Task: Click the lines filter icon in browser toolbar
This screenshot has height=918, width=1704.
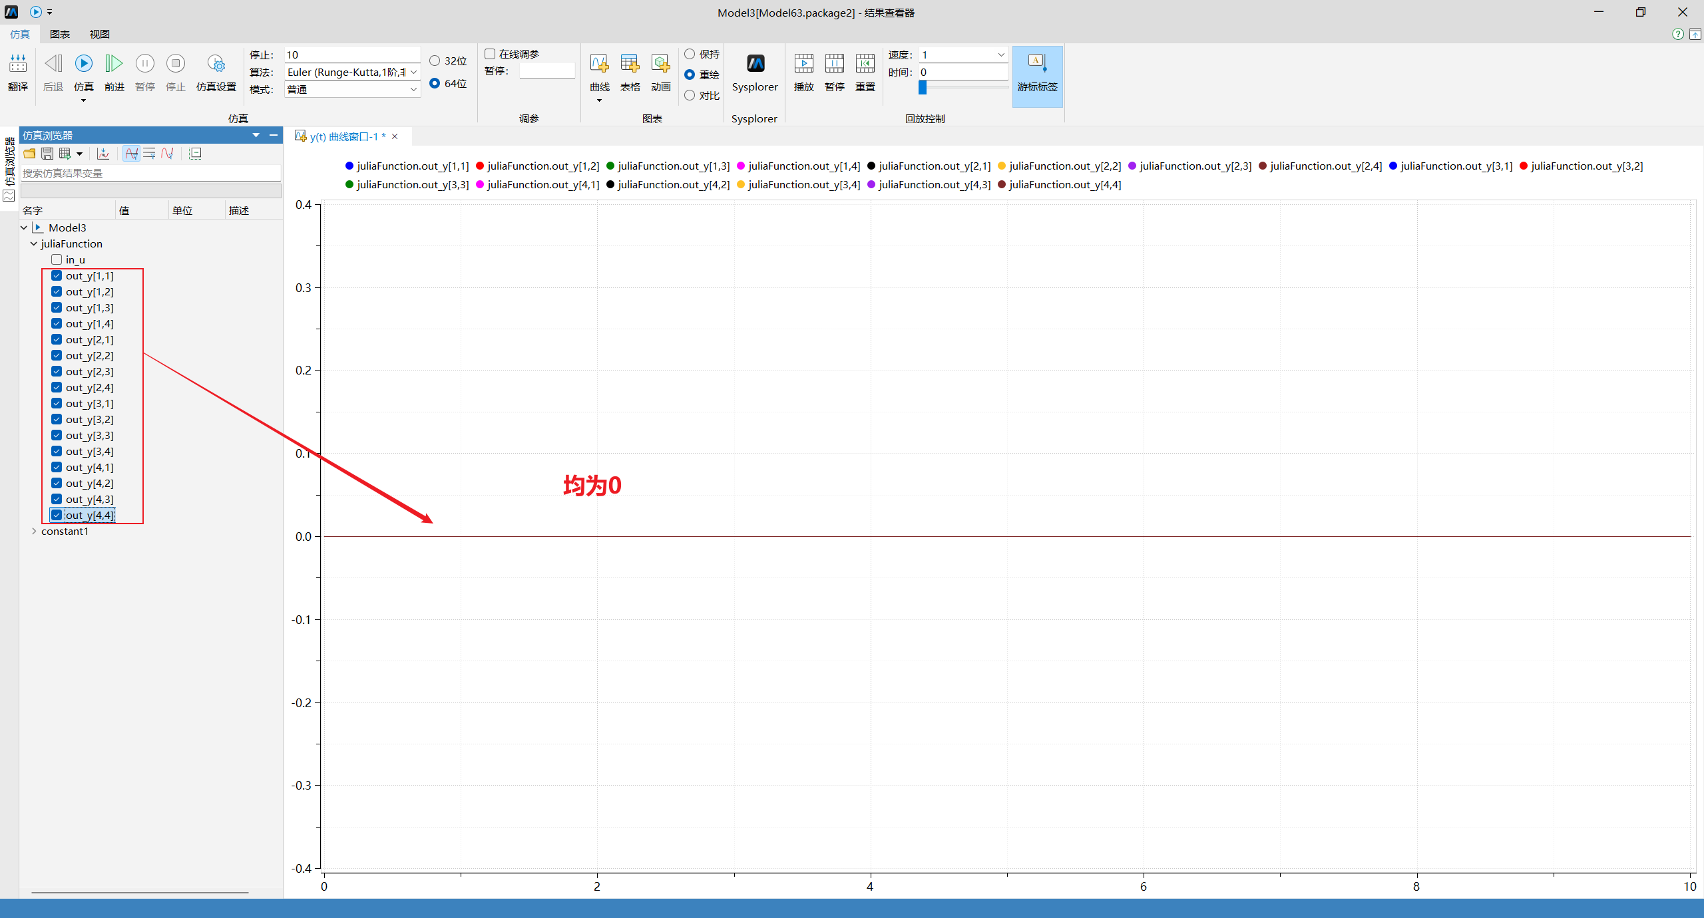Action: (149, 154)
